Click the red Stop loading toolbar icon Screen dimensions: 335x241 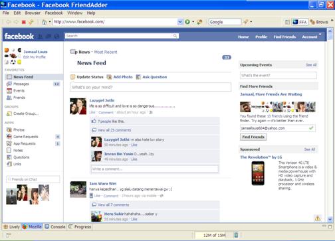(x=24, y=22)
